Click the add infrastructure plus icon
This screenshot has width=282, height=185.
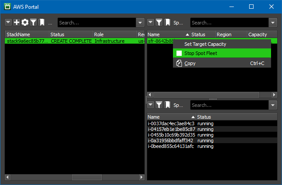coord(17,22)
